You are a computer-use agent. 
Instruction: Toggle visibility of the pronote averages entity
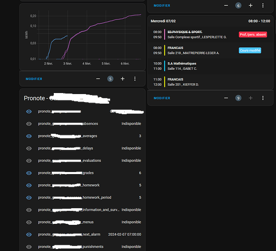coord(29,136)
